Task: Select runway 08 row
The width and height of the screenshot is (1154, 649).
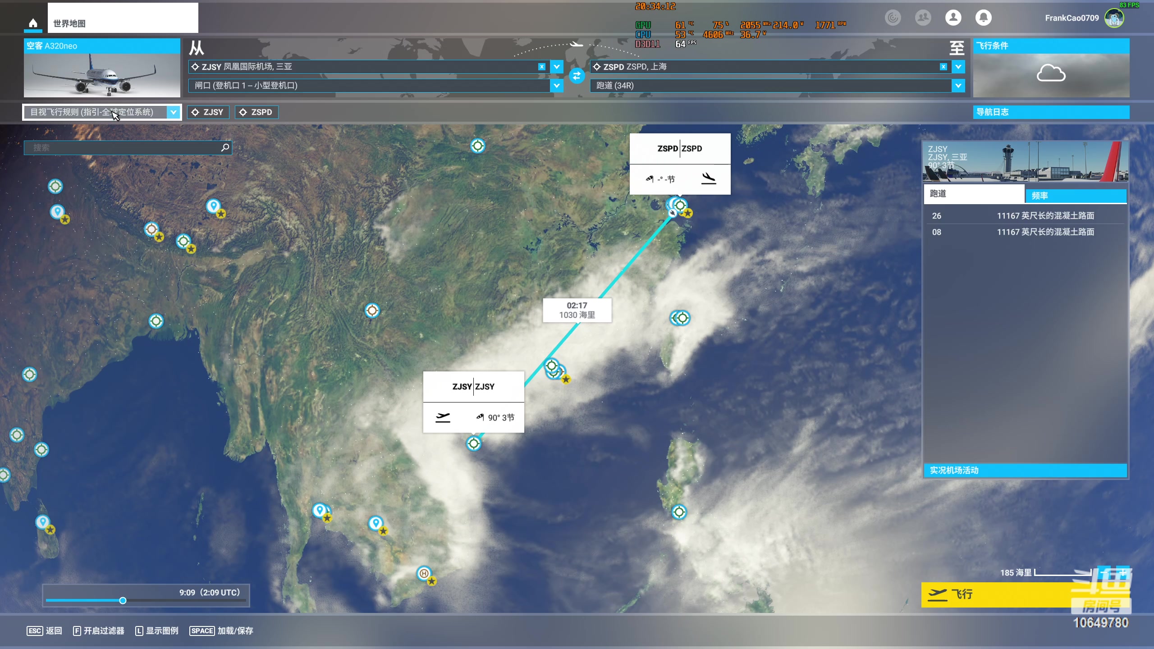Action: [x=1025, y=232]
